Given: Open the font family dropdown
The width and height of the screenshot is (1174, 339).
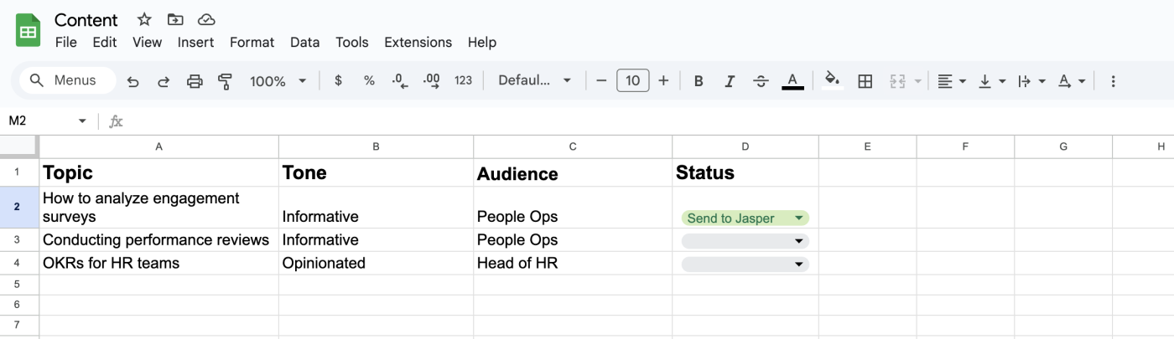Looking at the screenshot, I should tap(534, 81).
